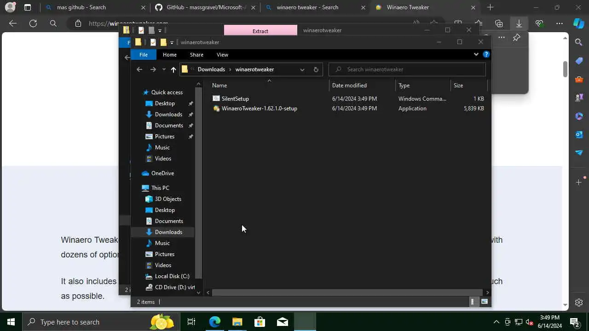Select This PC in navigation pane
The image size is (589, 331).
coord(160,188)
